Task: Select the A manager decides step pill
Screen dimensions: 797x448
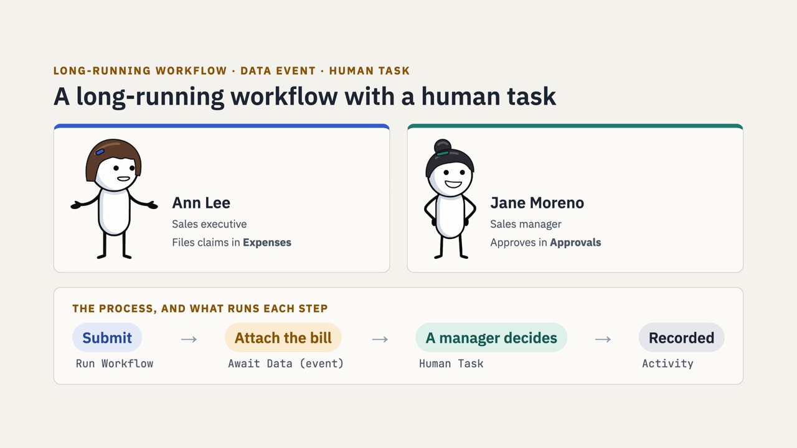Action: coord(491,338)
